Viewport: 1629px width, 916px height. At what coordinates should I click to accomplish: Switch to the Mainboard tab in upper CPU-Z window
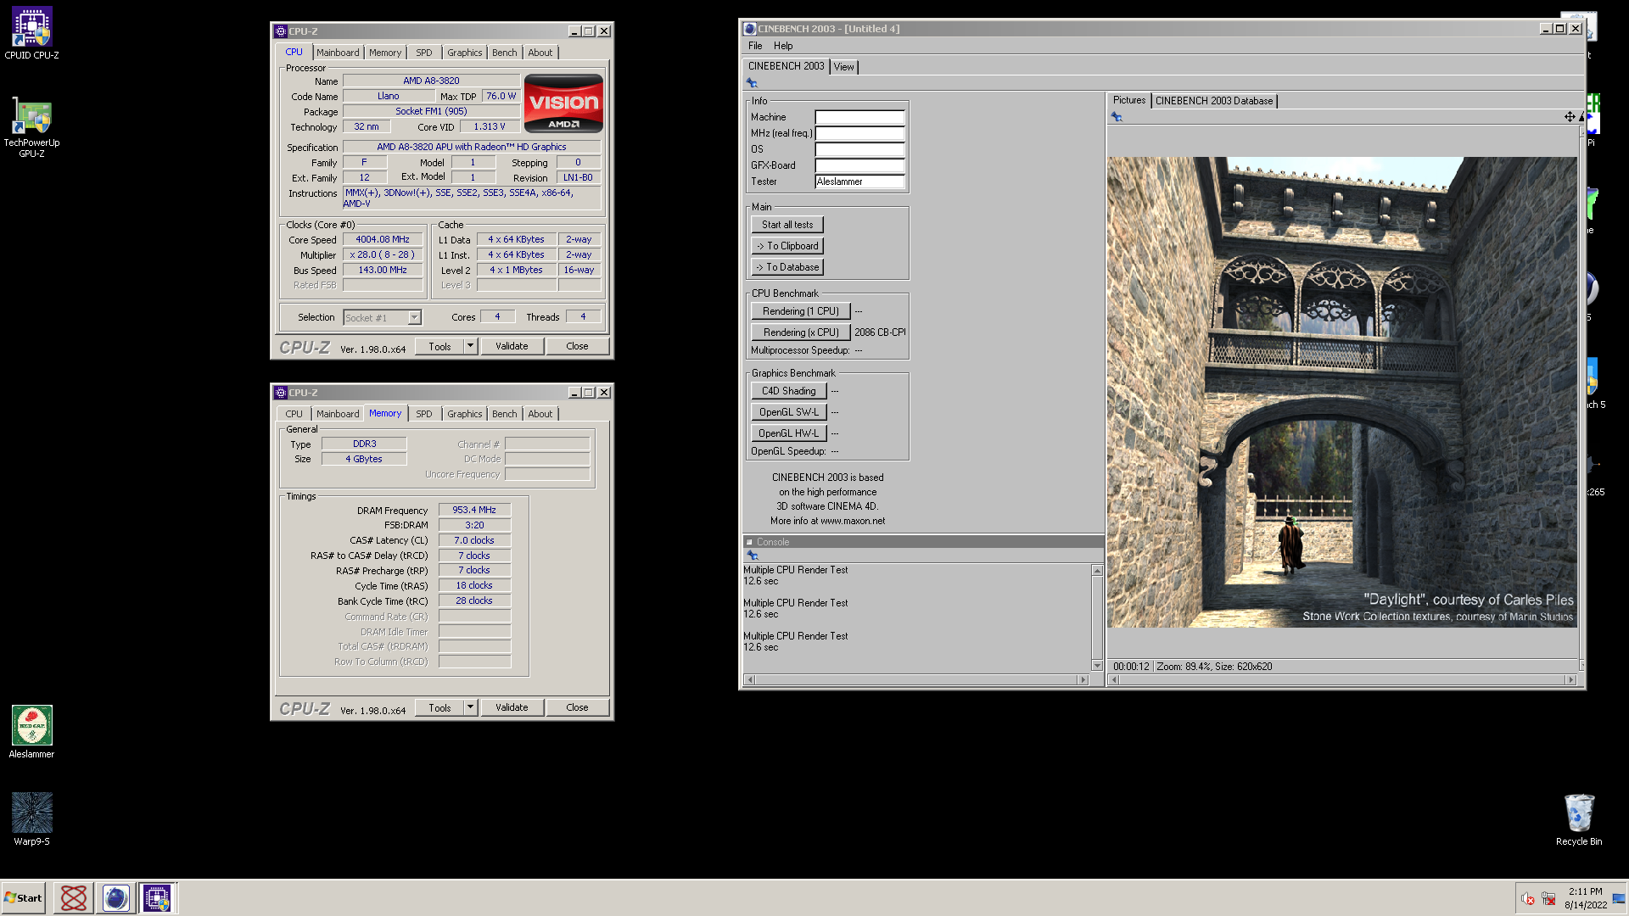338,53
